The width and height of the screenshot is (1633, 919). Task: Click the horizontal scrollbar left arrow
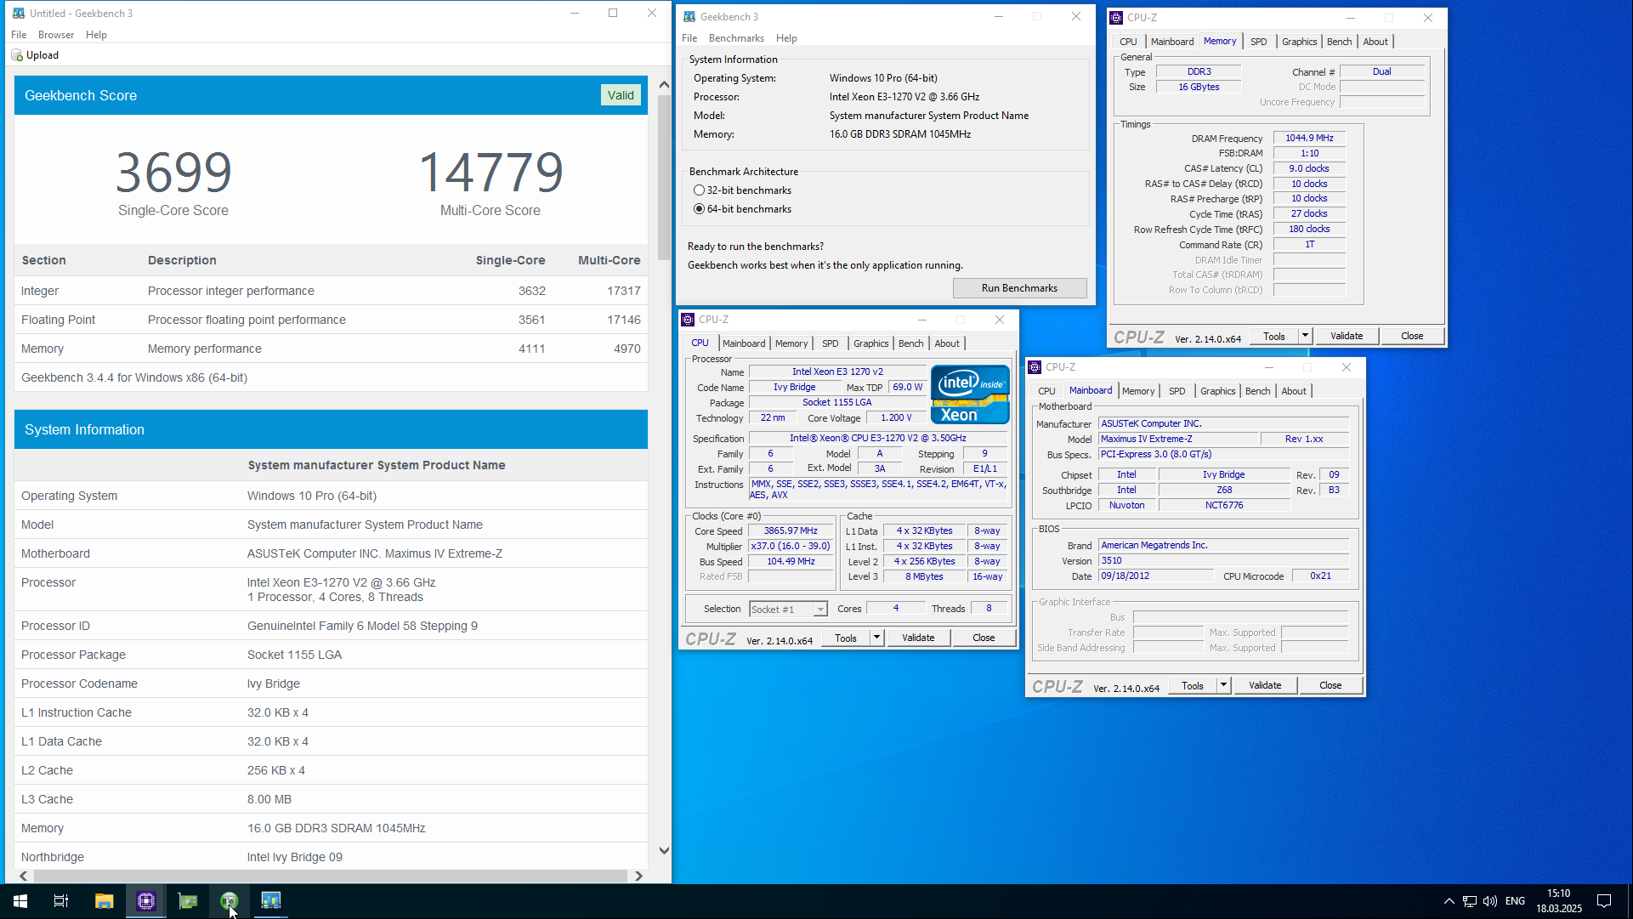coord(24,876)
